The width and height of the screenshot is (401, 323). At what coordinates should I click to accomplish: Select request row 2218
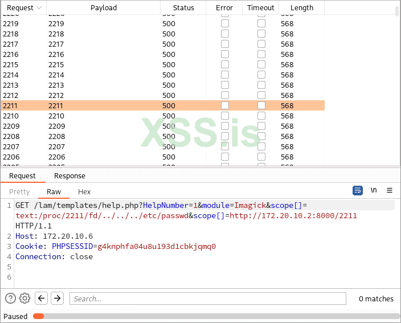[x=163, y=34]
